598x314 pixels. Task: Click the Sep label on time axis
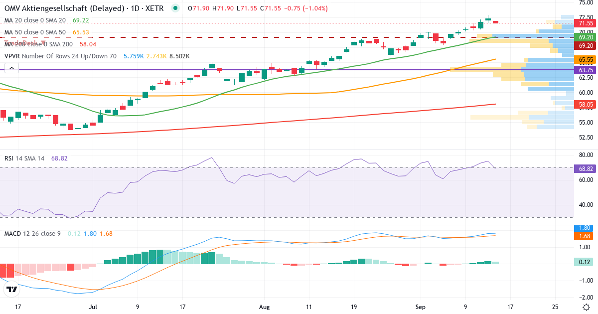[421, 307]
